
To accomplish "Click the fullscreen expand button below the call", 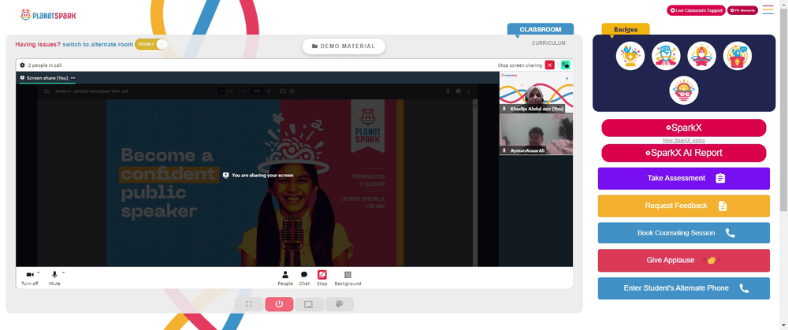I will (x=249, y=304).
